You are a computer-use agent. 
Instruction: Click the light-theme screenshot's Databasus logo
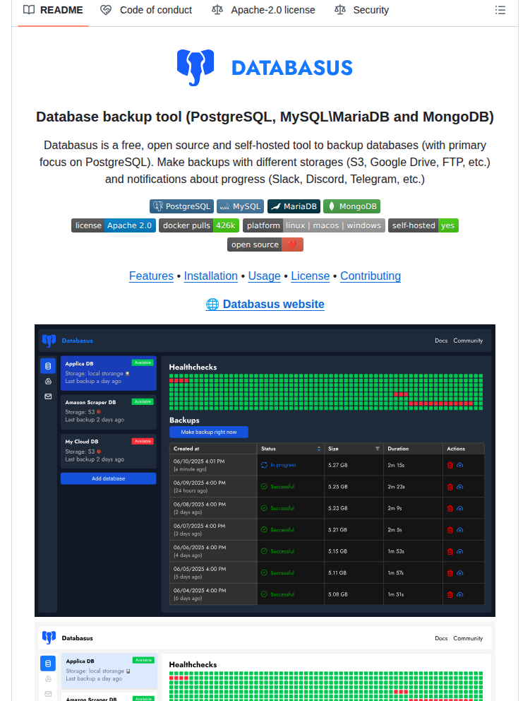49,638
